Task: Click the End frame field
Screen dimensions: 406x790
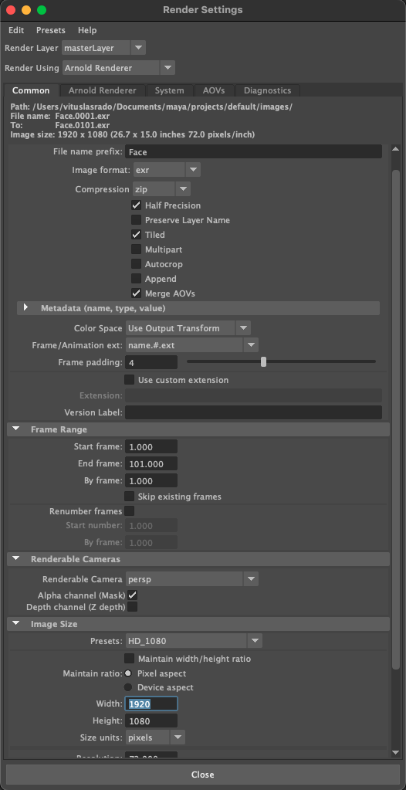Action: (x=151, y=463)
